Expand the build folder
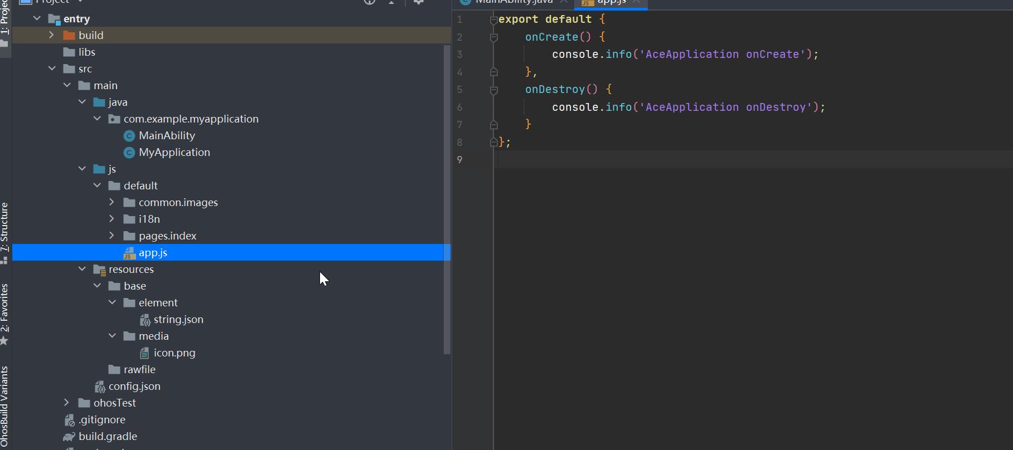 pos(52,35)
